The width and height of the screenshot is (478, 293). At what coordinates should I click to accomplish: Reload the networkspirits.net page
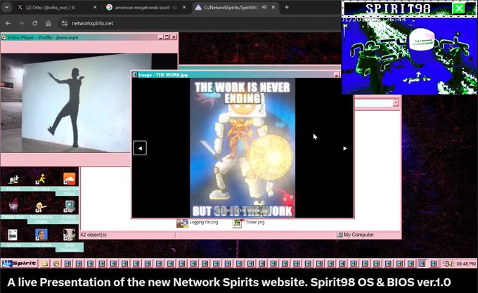click(34, 23)
